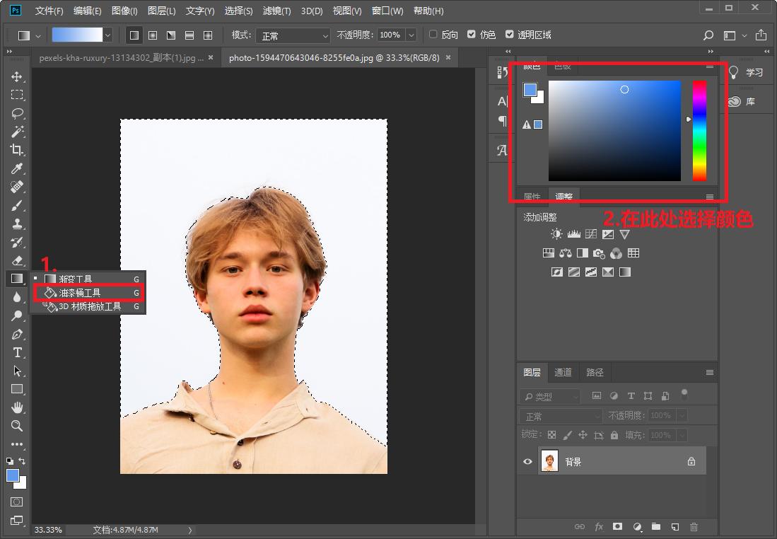
Task: Select the Horizontal Type tool
Action: coord(17,352)
